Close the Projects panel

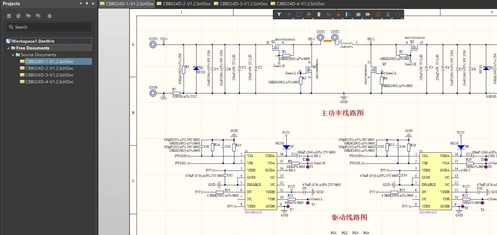93,4
